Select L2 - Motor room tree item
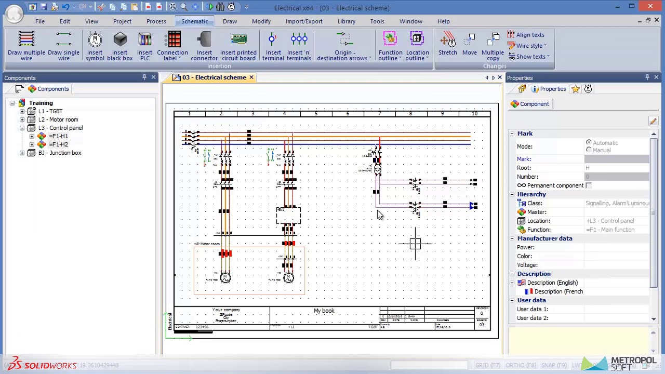Screen dimensions: 665x374 tap(58, 119)
